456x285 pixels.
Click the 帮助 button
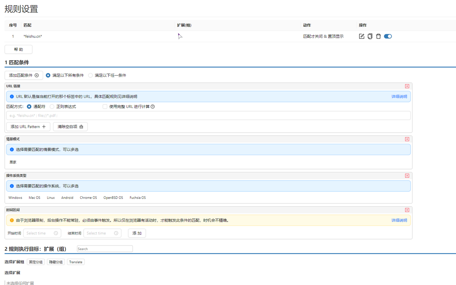(x=18, y=49)
